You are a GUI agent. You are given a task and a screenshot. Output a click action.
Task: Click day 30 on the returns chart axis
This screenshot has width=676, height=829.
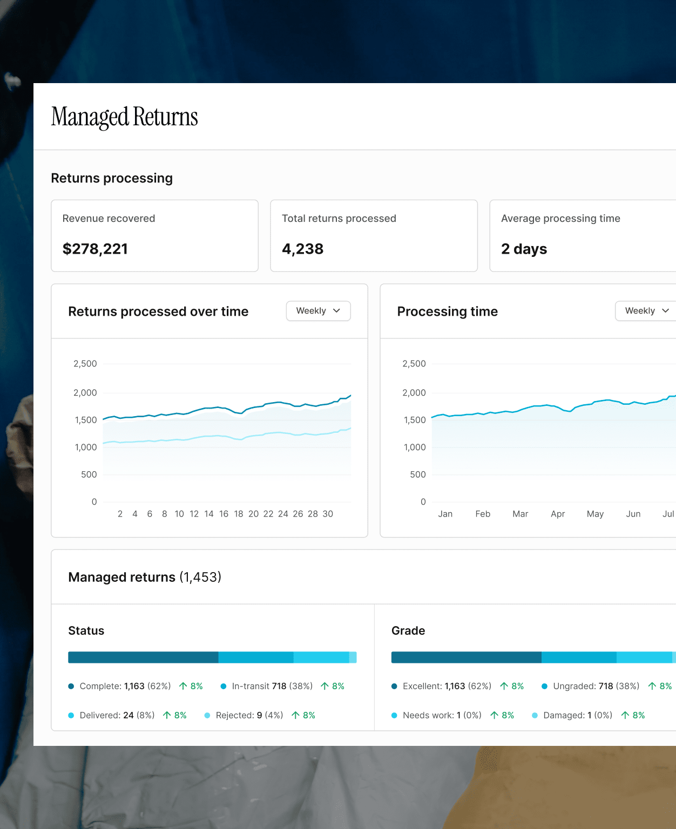point(328,514)
